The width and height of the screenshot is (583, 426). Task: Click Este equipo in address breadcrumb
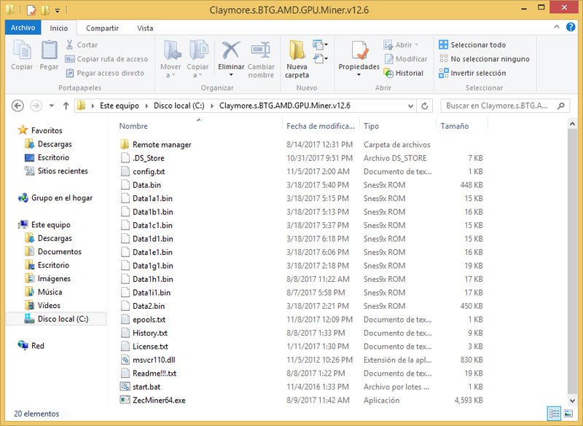click(120, 106)
